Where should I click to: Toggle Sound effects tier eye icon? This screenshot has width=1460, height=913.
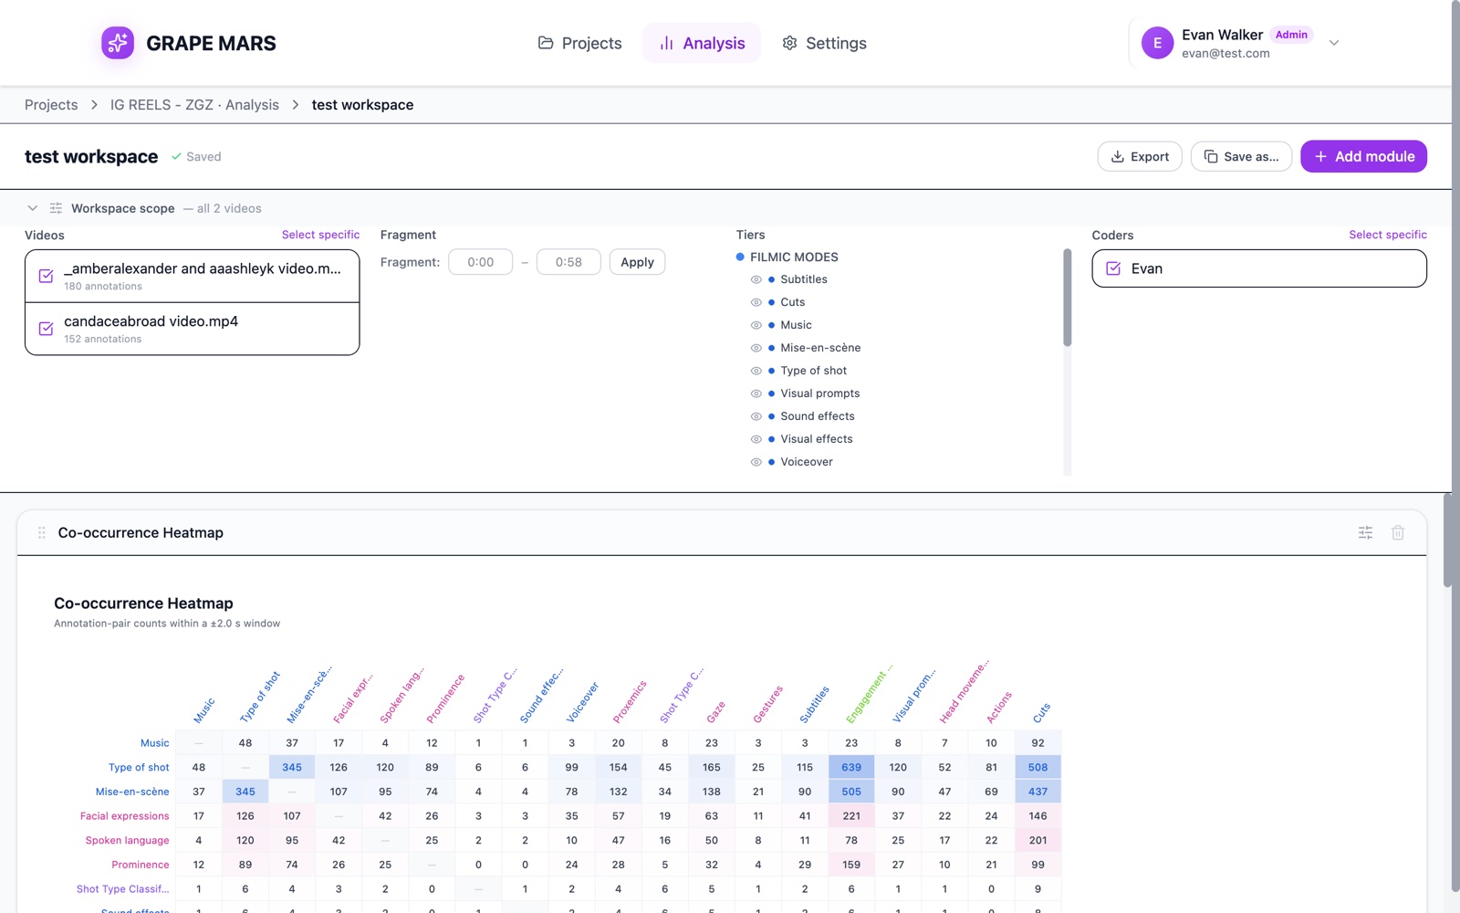point(756,416)
